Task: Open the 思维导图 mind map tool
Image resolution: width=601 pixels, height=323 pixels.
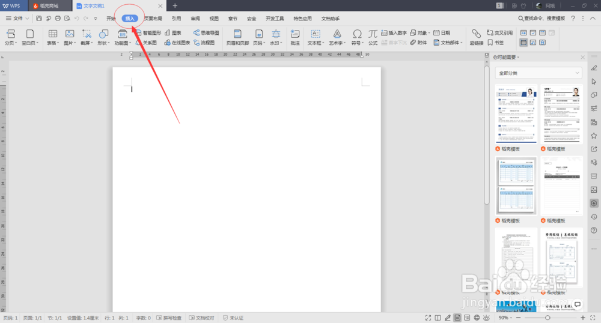Action: coord(206,33)
